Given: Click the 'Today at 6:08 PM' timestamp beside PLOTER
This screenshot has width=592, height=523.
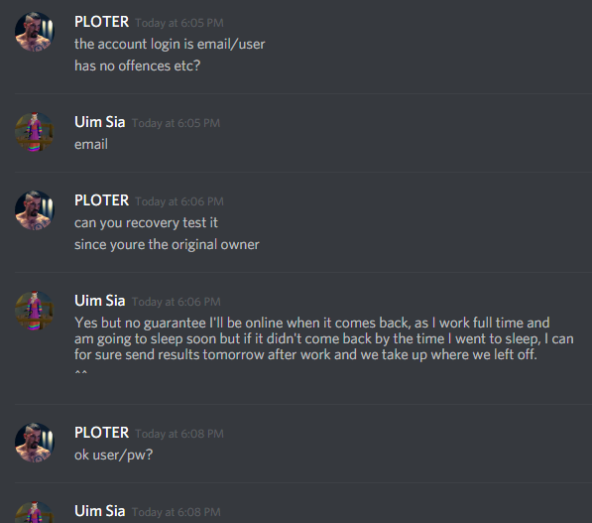Looking at the screenshot, I should [x=179, y=434].
